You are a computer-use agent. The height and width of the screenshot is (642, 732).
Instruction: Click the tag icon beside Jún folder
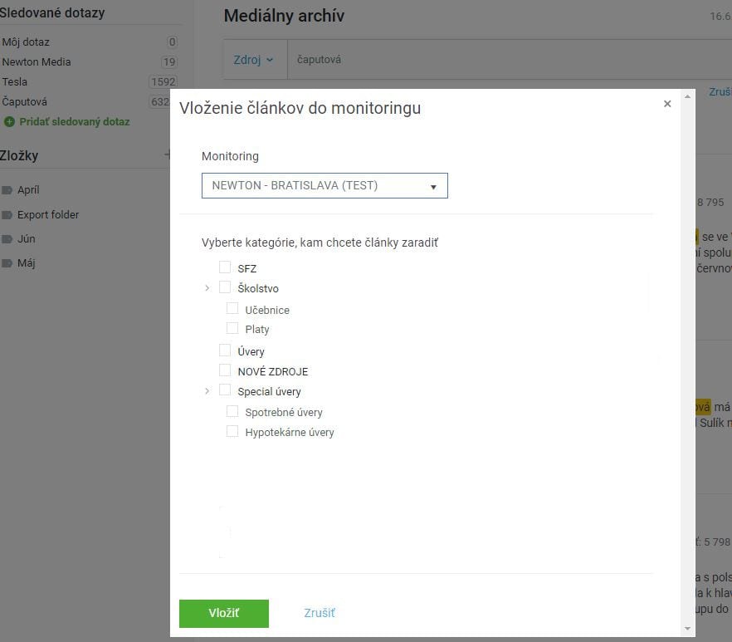click(x=7, y=239)
